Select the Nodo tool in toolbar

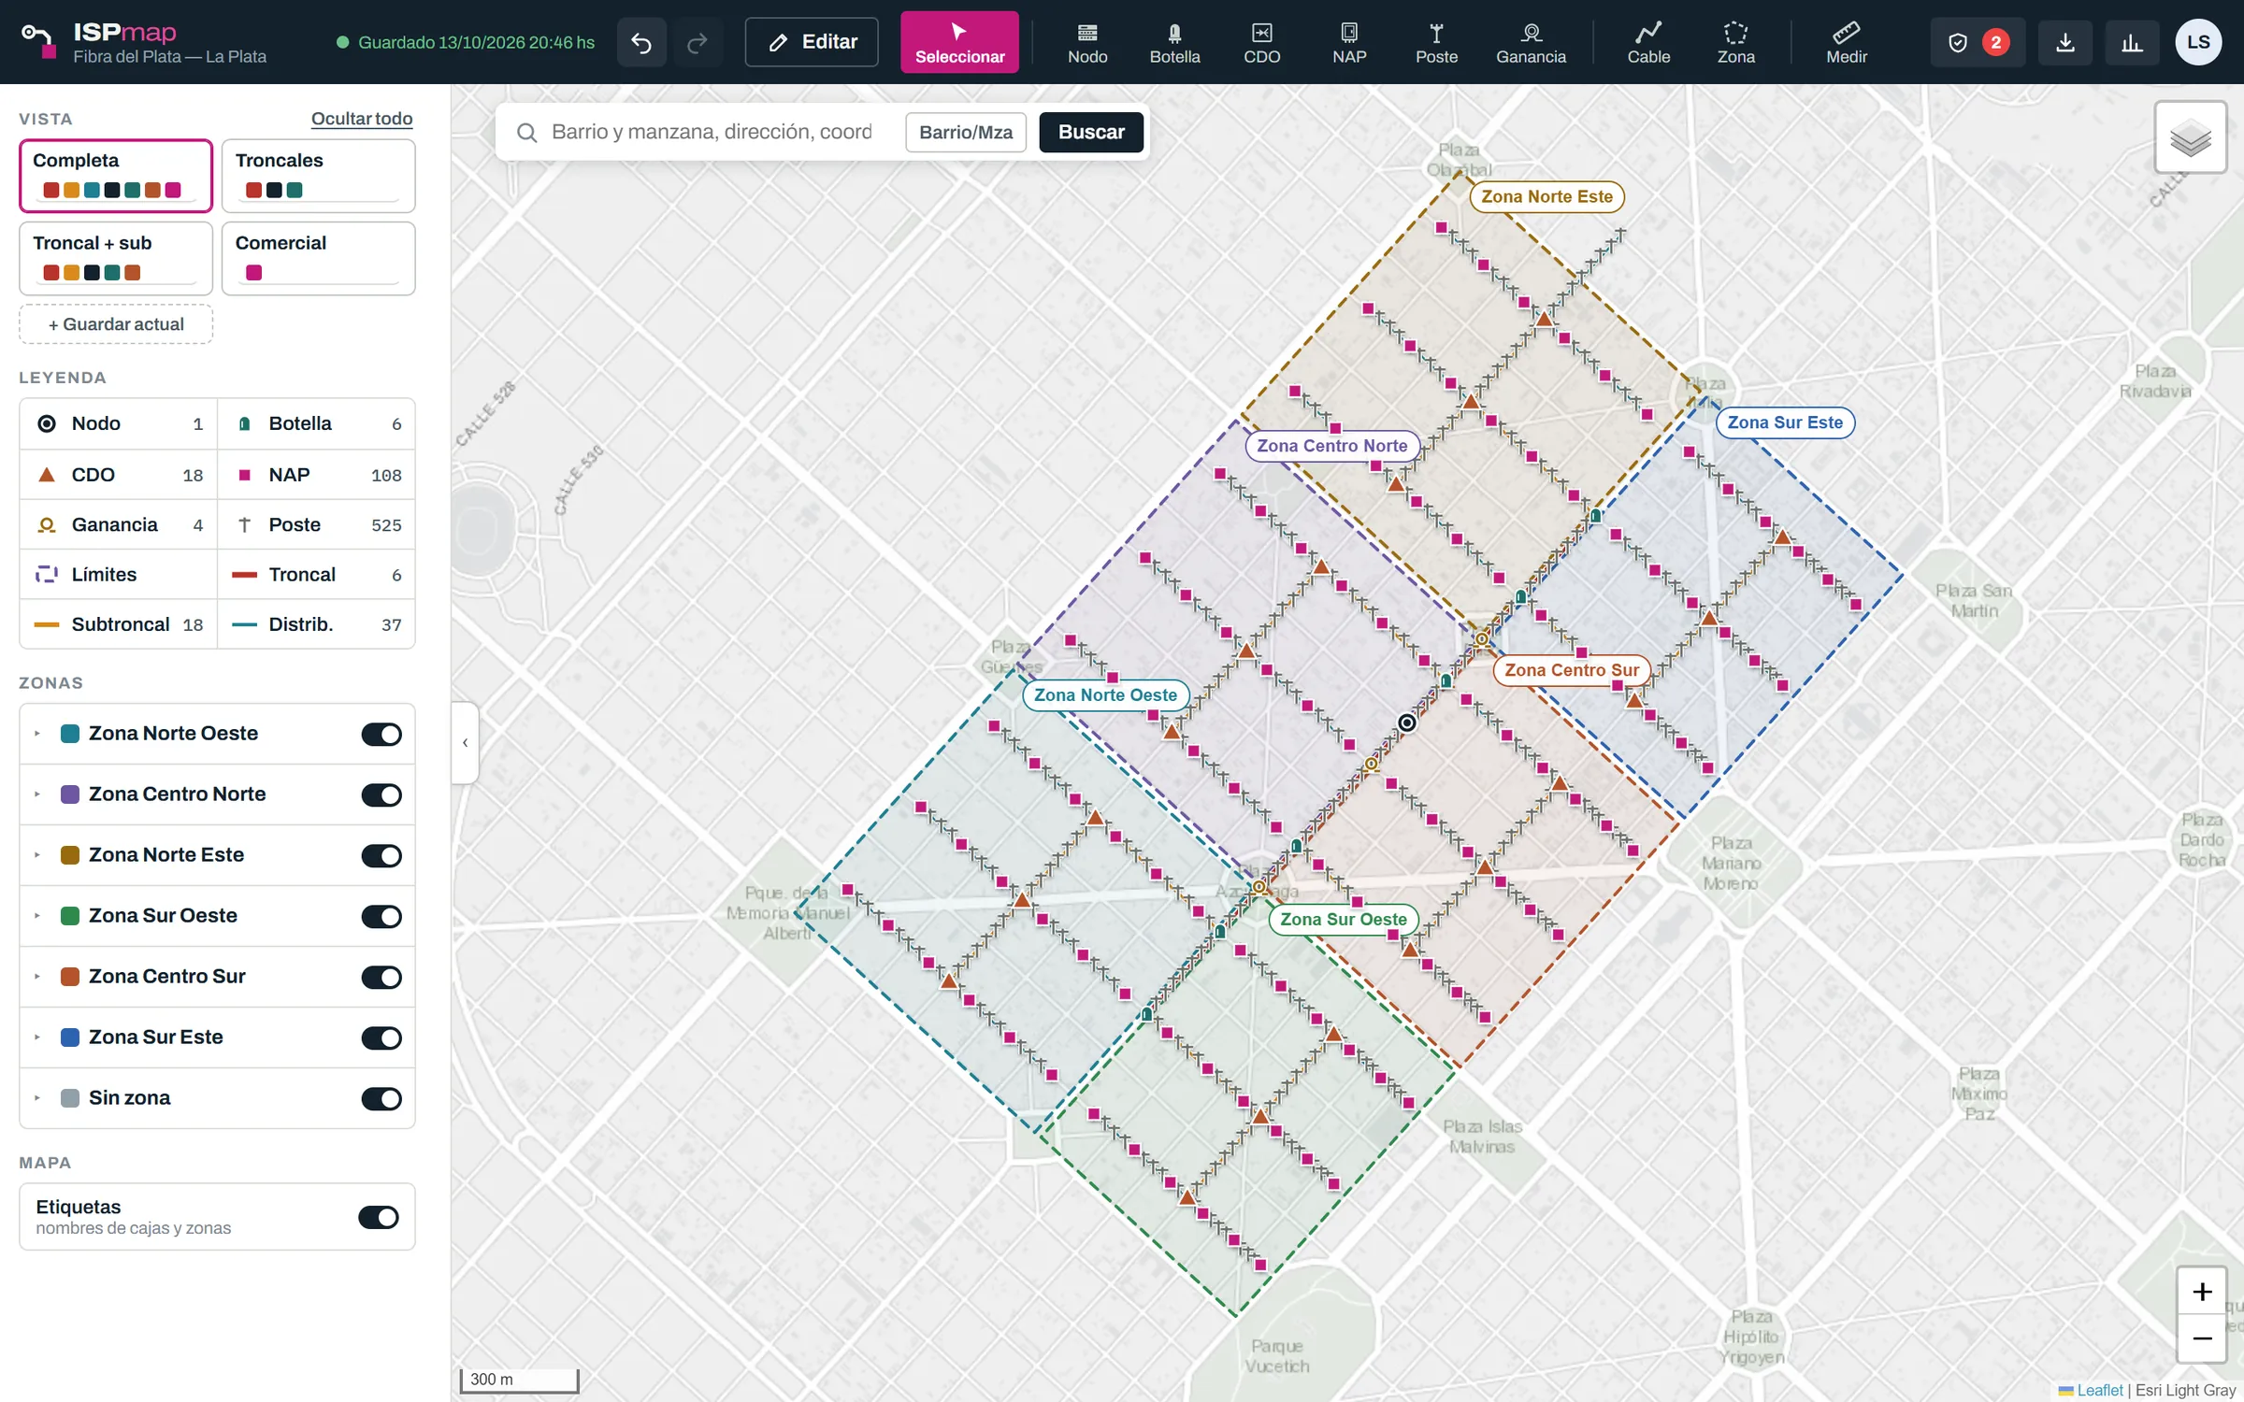pos(1087,42)
